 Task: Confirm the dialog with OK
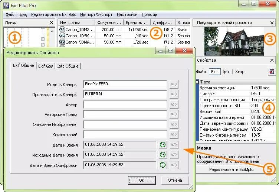tap(142, 180)
